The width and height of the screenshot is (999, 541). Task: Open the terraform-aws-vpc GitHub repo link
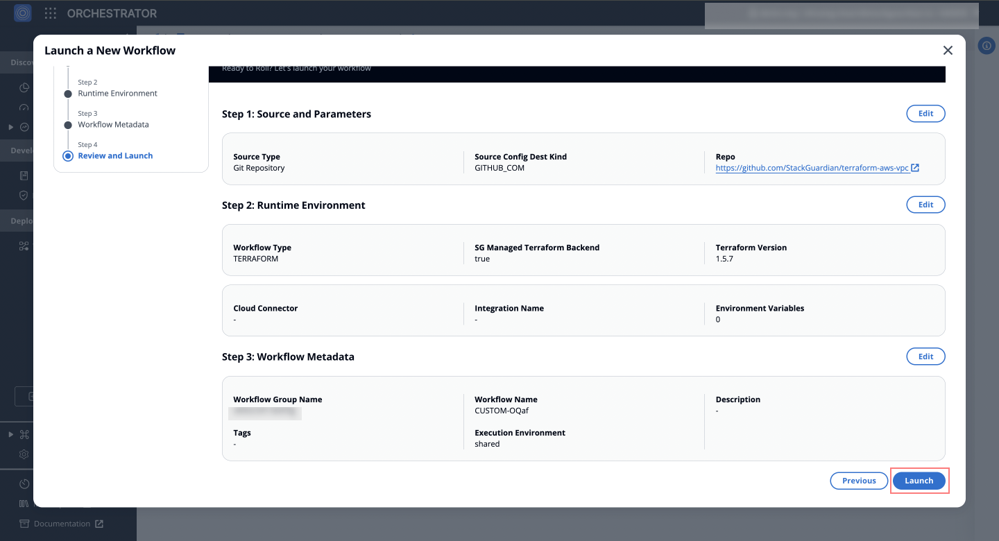tap(812, 168)
